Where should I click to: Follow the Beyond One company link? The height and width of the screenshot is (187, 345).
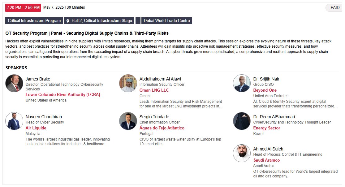pyautogui.click(x=265, y=90)
